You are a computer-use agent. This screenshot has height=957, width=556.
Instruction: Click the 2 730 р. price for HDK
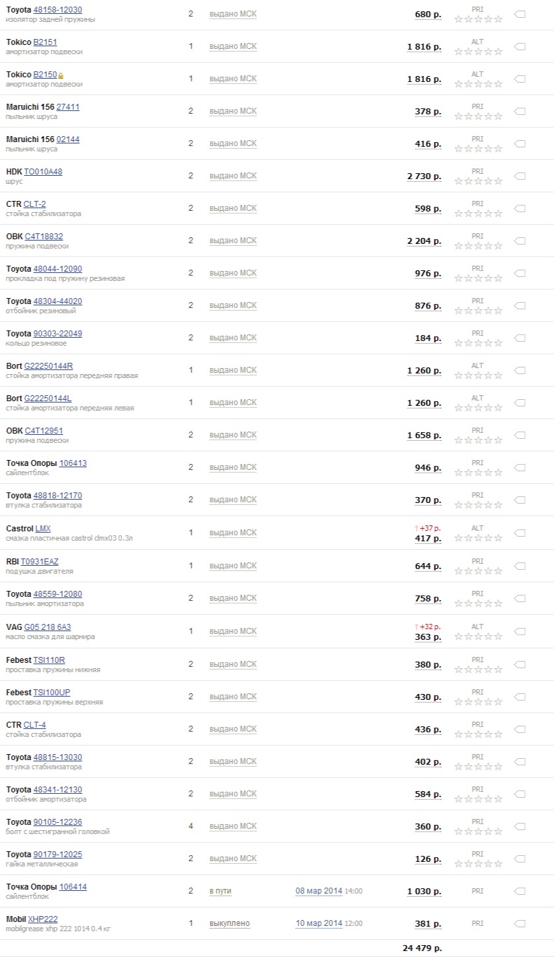[424, 176]
